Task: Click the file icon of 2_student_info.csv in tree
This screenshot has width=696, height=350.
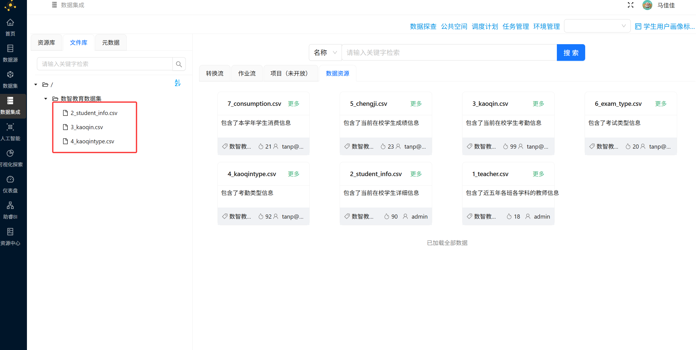Action: click(65, 113)
